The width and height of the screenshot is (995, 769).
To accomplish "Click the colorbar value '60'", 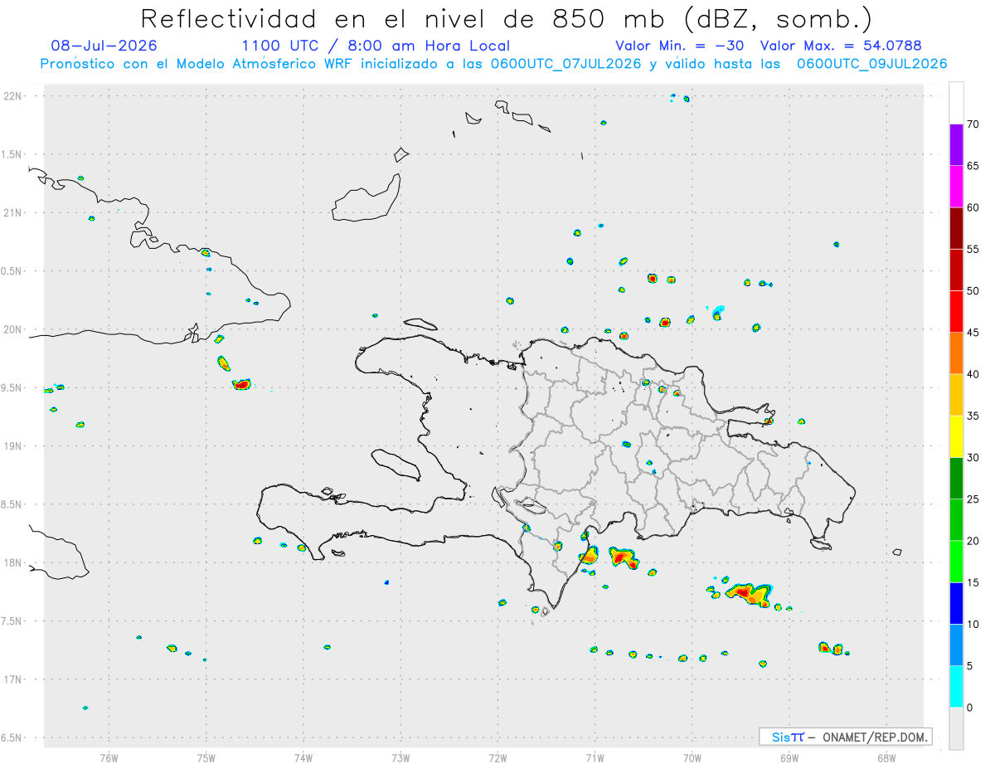I will tap(973, 207).
